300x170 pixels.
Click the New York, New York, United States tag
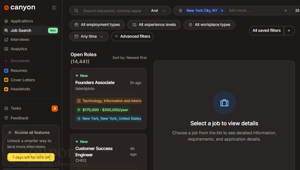pos(109,119)
